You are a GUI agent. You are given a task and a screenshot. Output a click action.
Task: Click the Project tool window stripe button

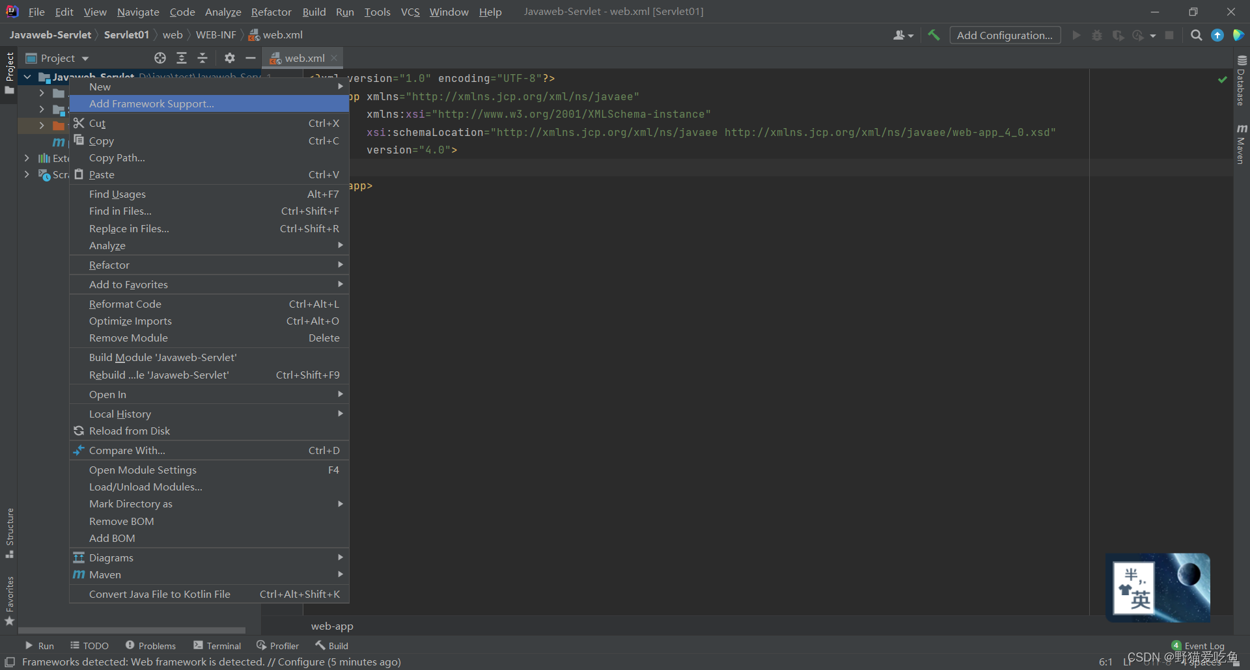click(x=10, y=73)
